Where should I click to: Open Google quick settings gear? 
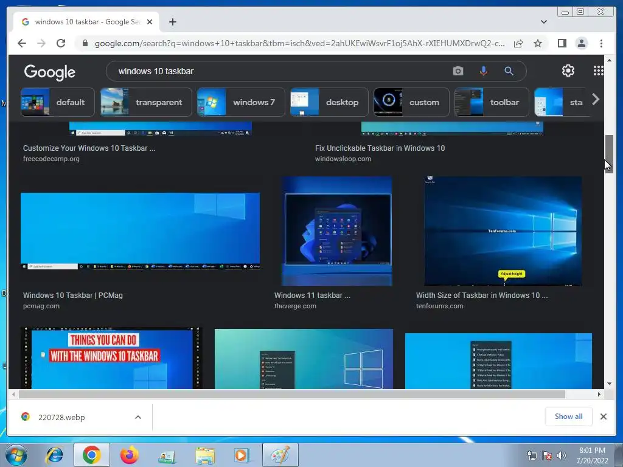click(x=568, y=71)
